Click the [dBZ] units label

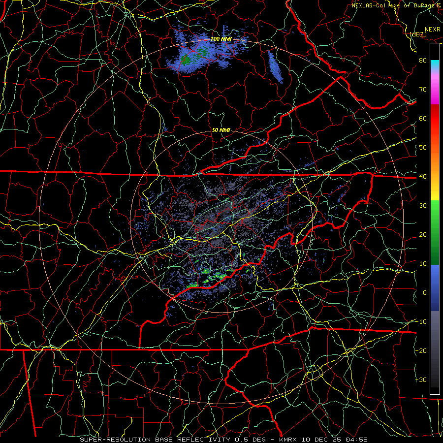418,34
